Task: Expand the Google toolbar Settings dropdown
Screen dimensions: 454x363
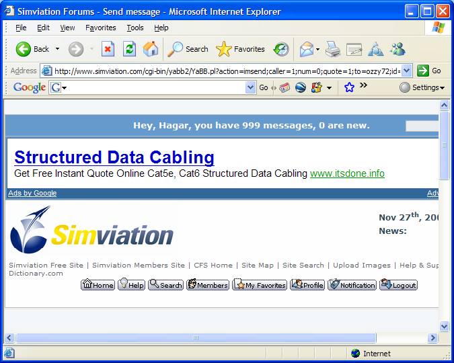Action: point(422,87)
